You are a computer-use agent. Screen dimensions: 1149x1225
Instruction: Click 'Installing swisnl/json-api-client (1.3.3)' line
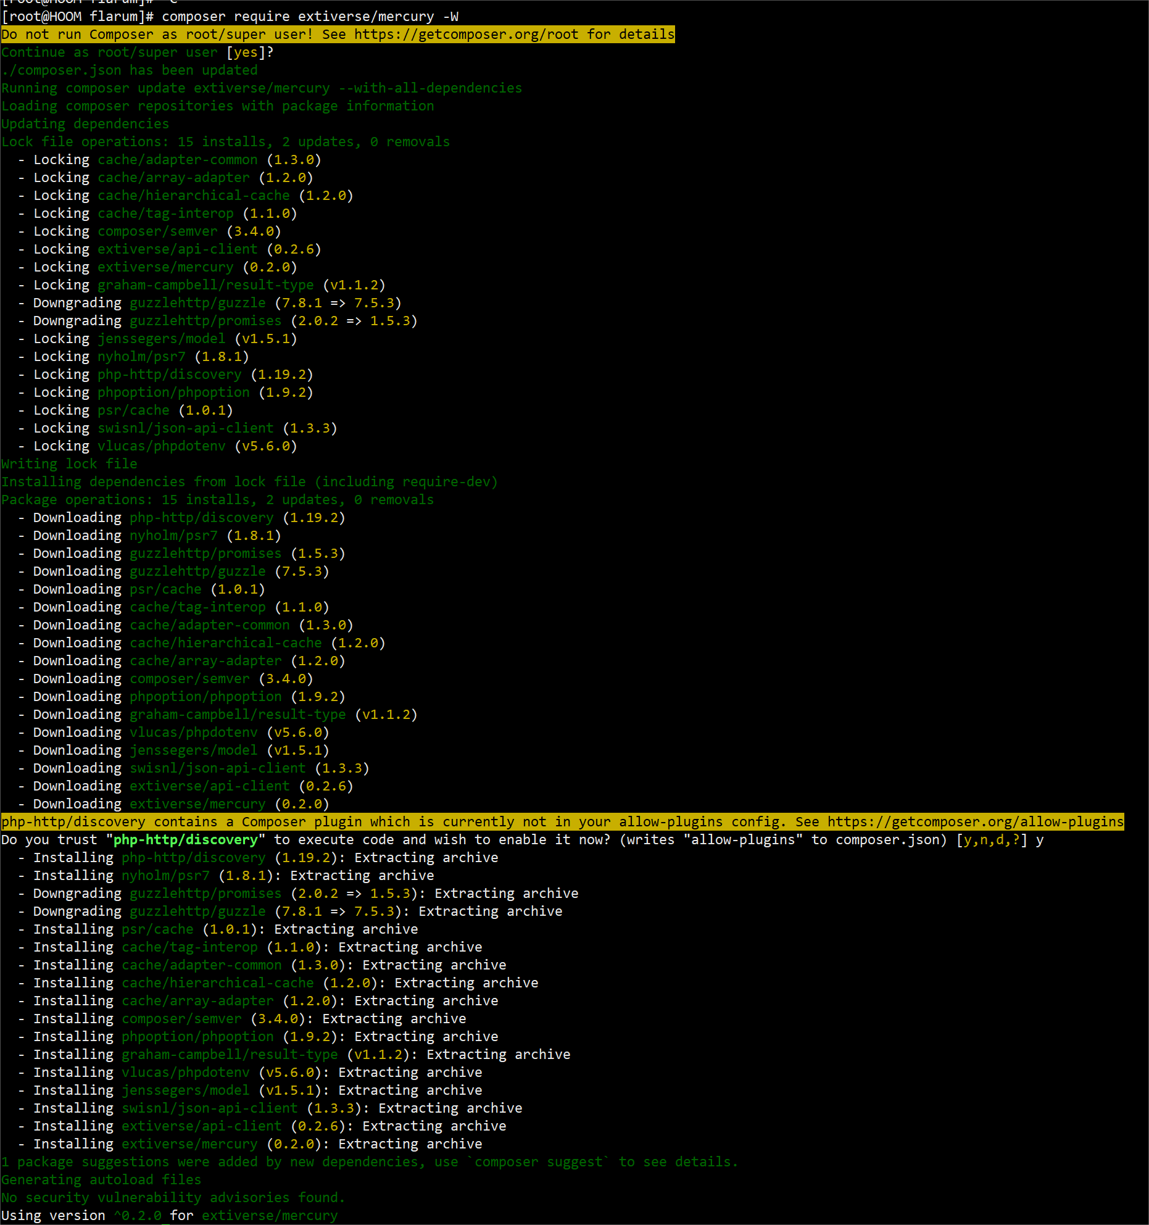pos(270,1108)
